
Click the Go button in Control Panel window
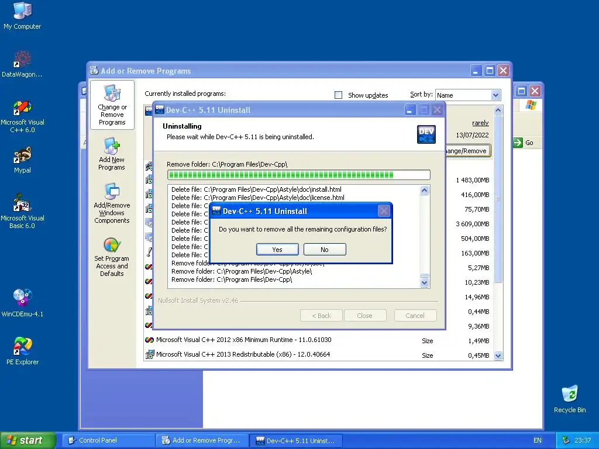(524, 143)
